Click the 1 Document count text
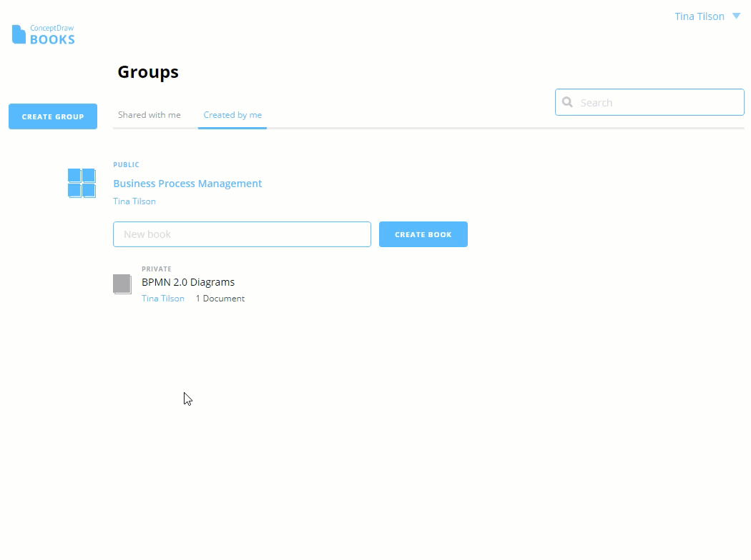This screenshot has height=560, width=751. pyautogui.click(x=220, y=299)
